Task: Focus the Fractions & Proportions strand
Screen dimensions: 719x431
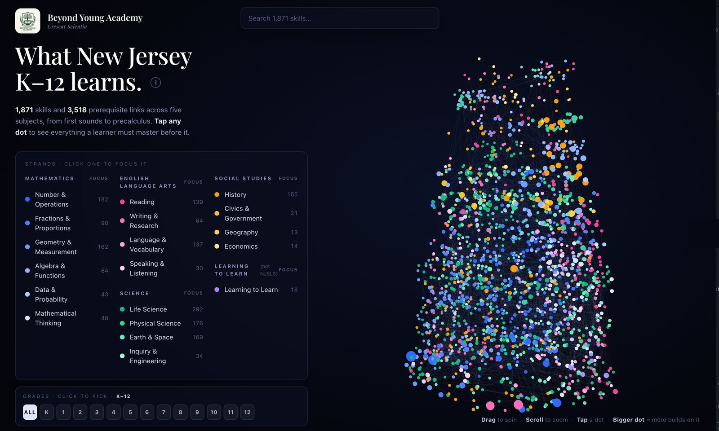Action: click(x=67, y=223)
